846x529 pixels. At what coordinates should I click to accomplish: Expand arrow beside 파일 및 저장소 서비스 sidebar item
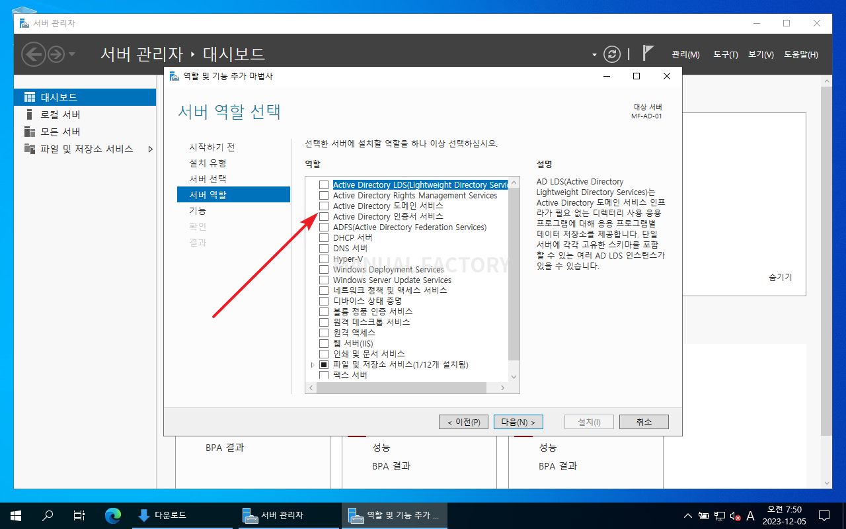click(150, 149)
